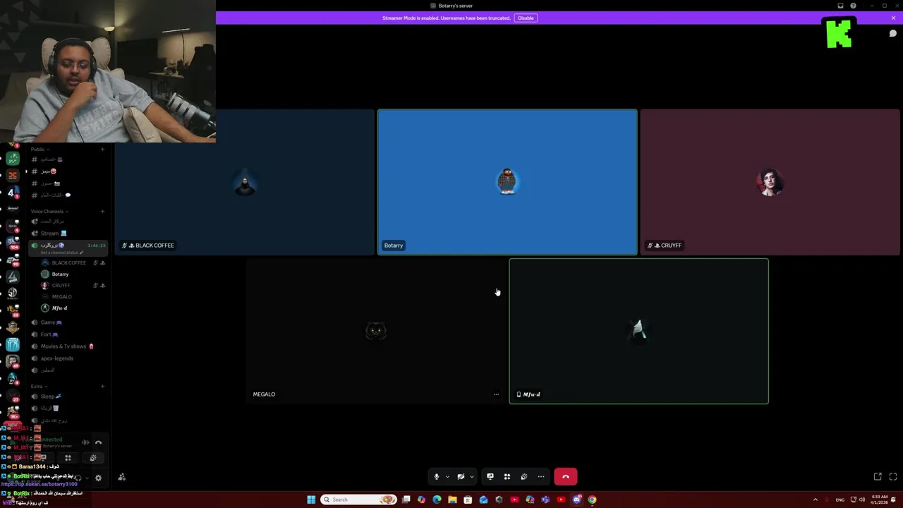This screenshot has width=903, height=508.
Task: Select CRUYFF in channel member list
Action: point(74,286)
